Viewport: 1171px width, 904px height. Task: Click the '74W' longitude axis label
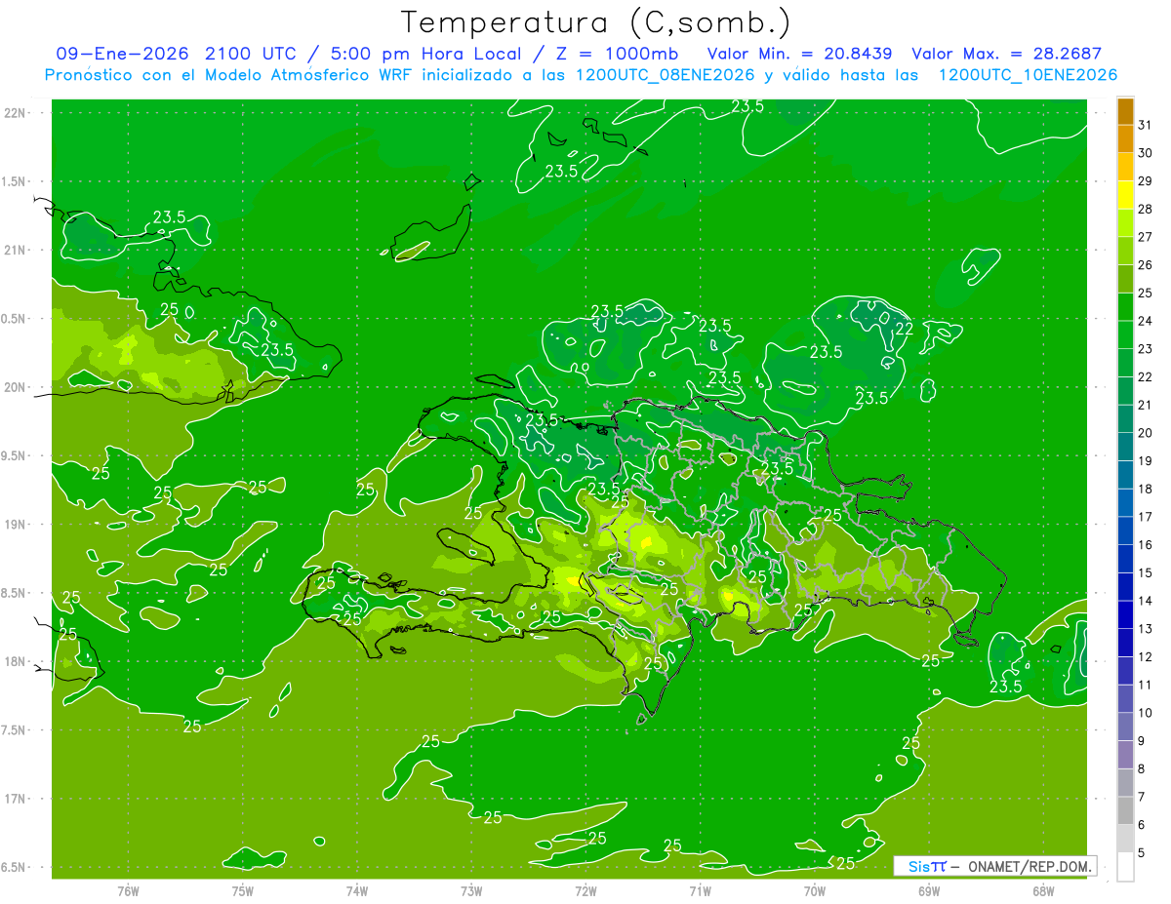[357, 890]
